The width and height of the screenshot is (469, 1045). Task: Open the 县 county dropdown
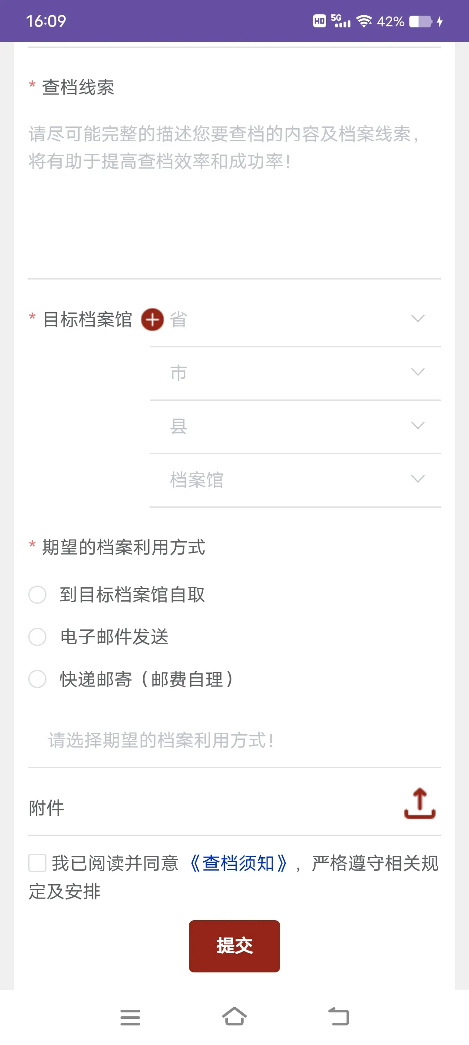pyautogui.click(x=295, y=426)
